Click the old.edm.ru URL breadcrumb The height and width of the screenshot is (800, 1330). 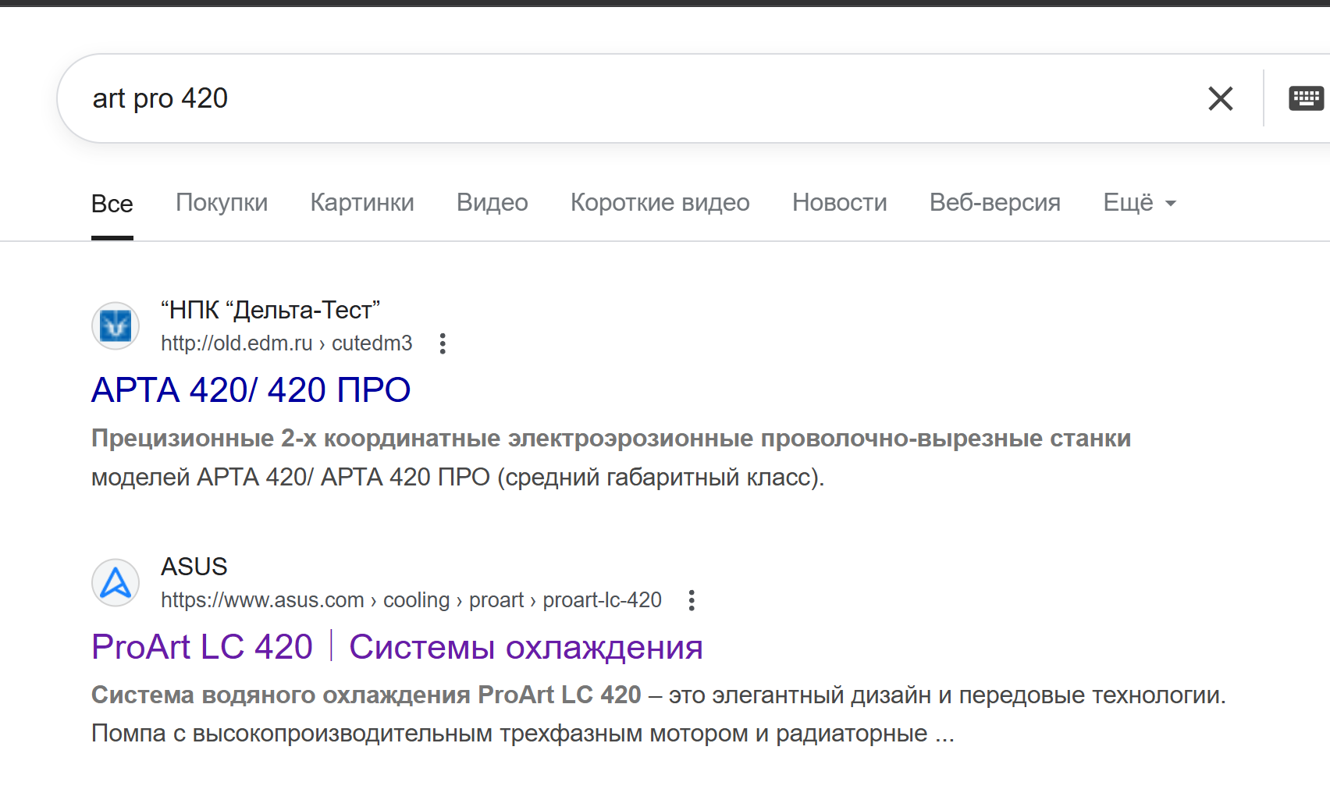coord(286,343)
